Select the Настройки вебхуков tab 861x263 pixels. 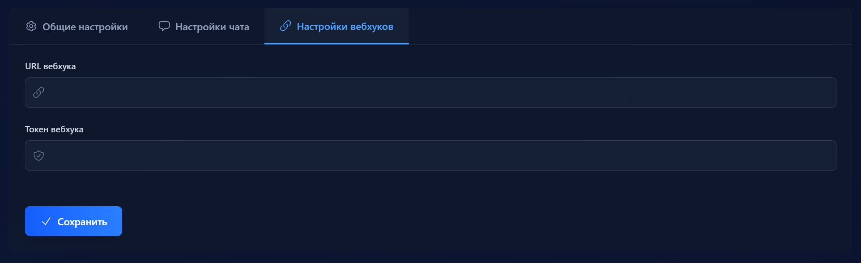tap(345, 27)
